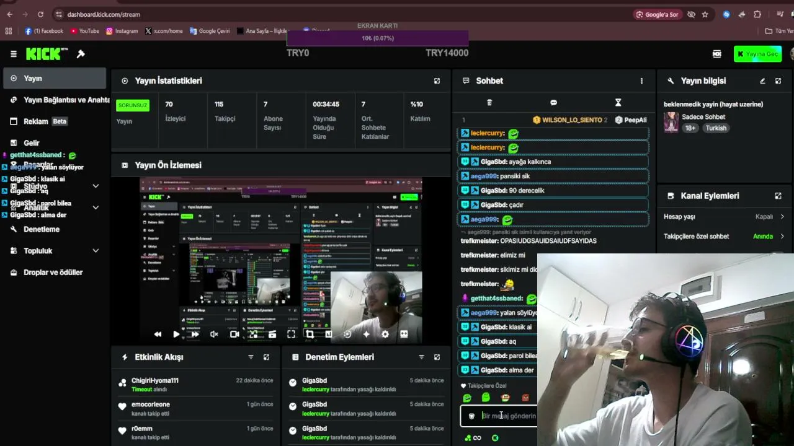This screenshot has height=446, width=794.
Task: Expand the Denetim Eylemleri panel
Action: 437,357
